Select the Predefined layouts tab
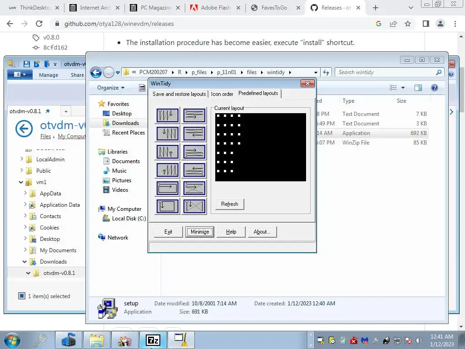 (x=258, y=93)
